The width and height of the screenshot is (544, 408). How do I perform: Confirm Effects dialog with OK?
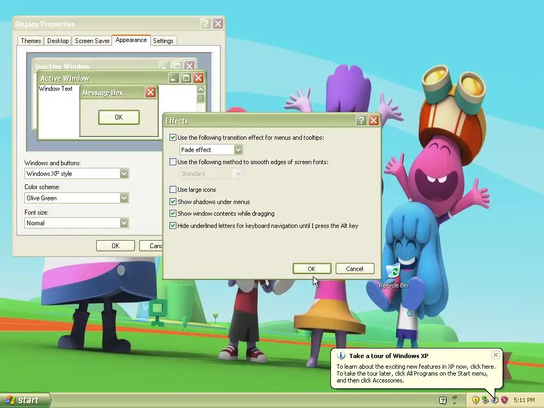click(x=311, y=268)
